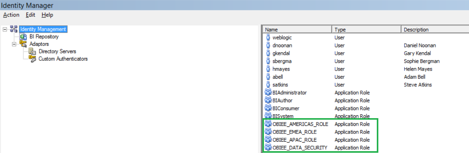Click the Custom Authenticators key icon
The width and height of the screenshot is (469, 153).
[32, 59]
